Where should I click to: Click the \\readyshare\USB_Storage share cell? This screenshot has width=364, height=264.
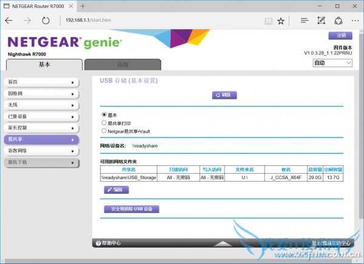(x=129, y=178)
